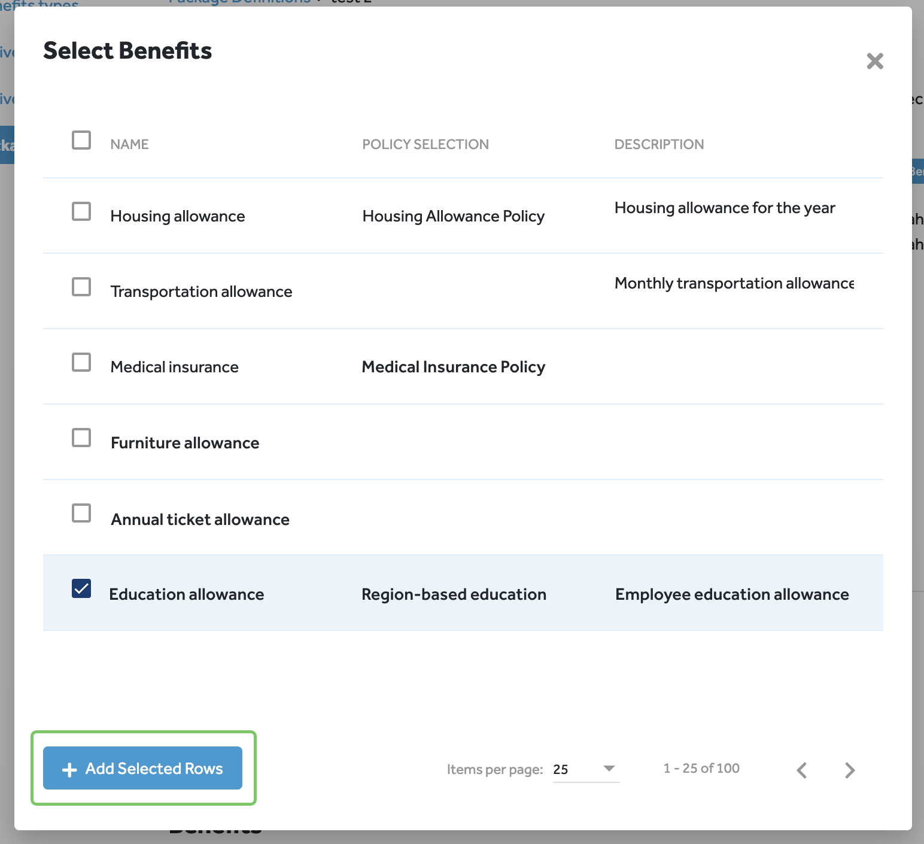This screenshot has width=924, height=844.
Task: Check the Furniture allowance checkbox
Action: point(81,438)
